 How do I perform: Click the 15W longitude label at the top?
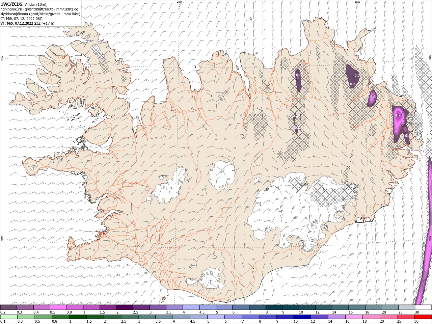click(x=357, y=2)
